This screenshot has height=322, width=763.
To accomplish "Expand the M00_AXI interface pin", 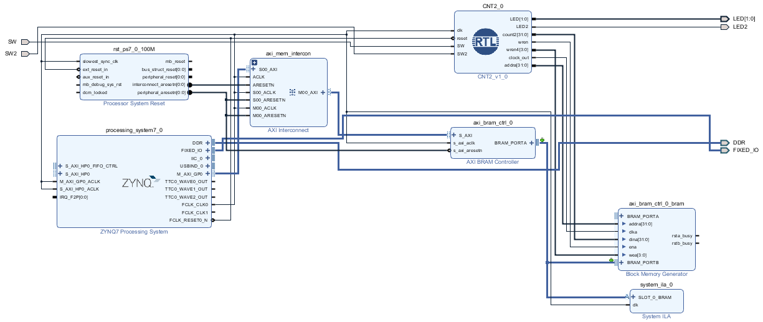I will 323,92.
